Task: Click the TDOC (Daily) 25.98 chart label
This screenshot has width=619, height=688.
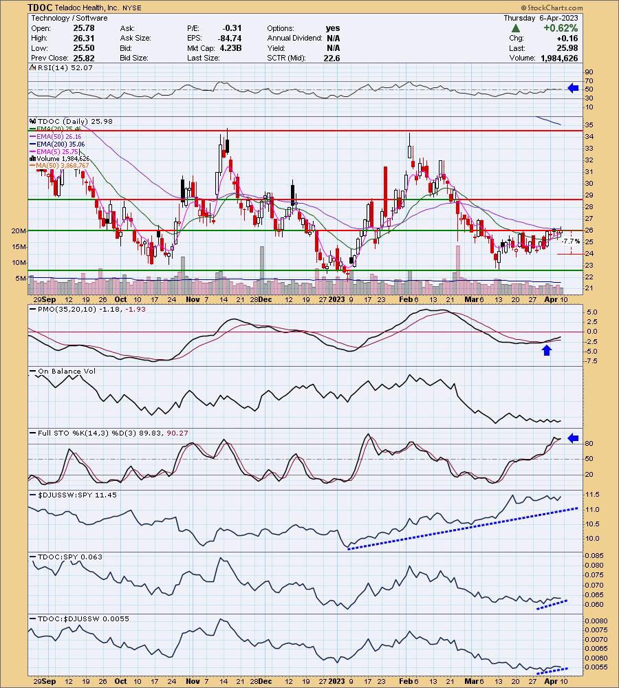Action: 76,122
